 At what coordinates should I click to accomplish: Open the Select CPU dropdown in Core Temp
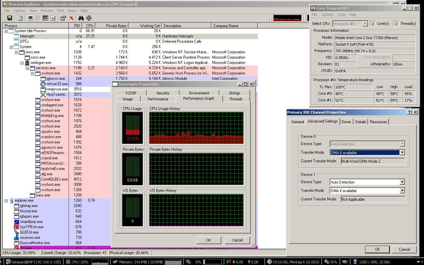pos(365,24)
